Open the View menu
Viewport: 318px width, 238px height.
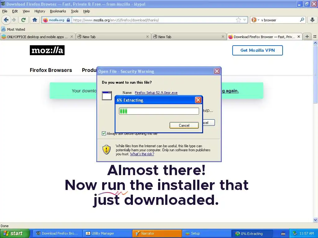click(x=26, y=11)
